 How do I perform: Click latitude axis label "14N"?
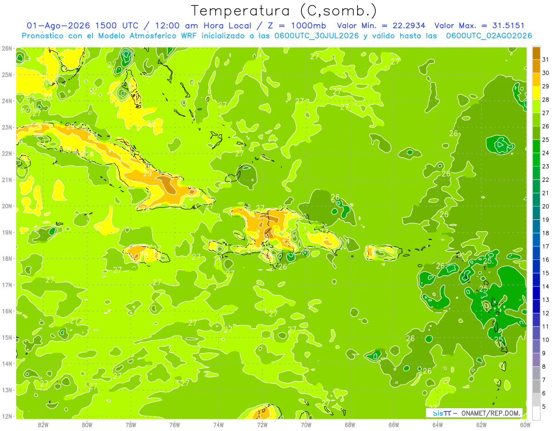tap(7, 364)
